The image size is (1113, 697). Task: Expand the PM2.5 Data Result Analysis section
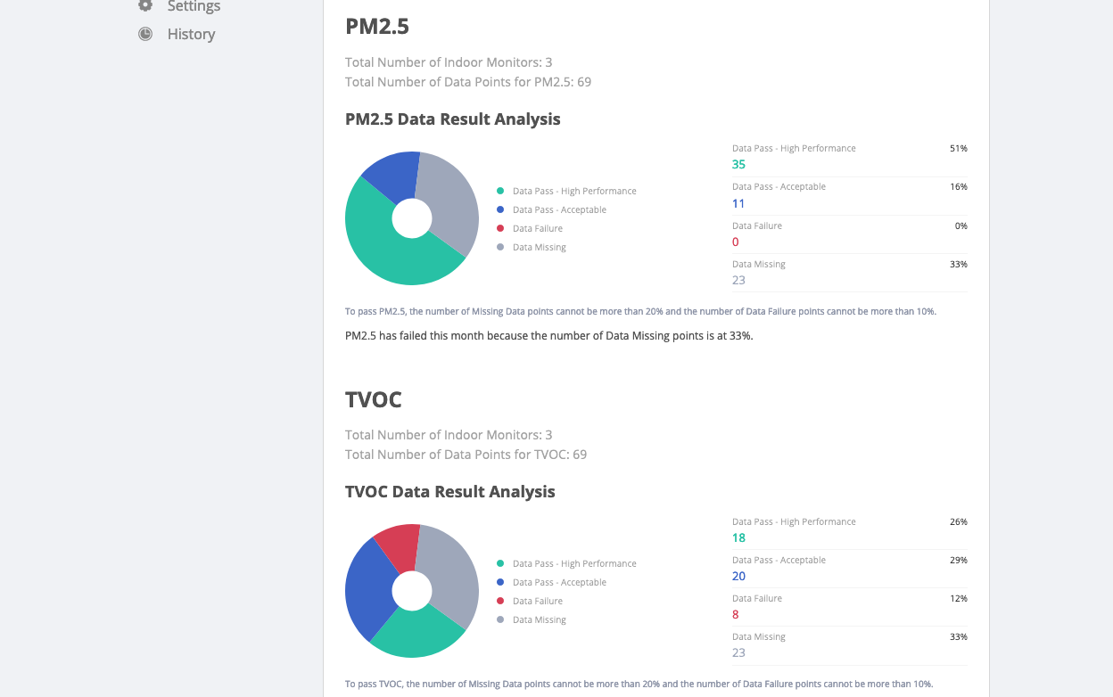coord(453,119)
